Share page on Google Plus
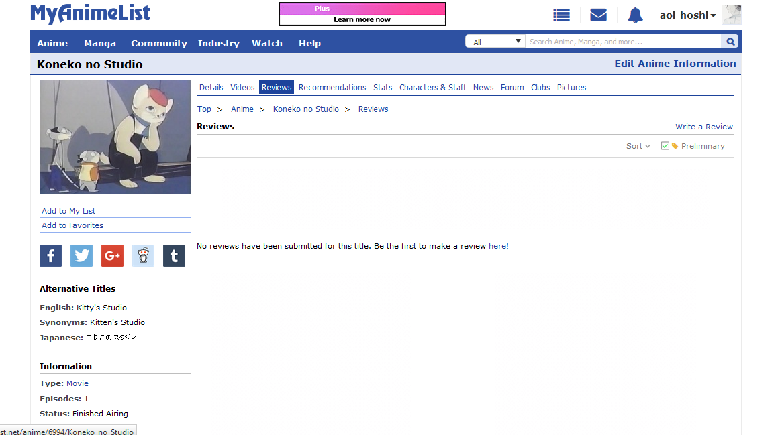This screenshot has height=435, width=778. point(112,255)
